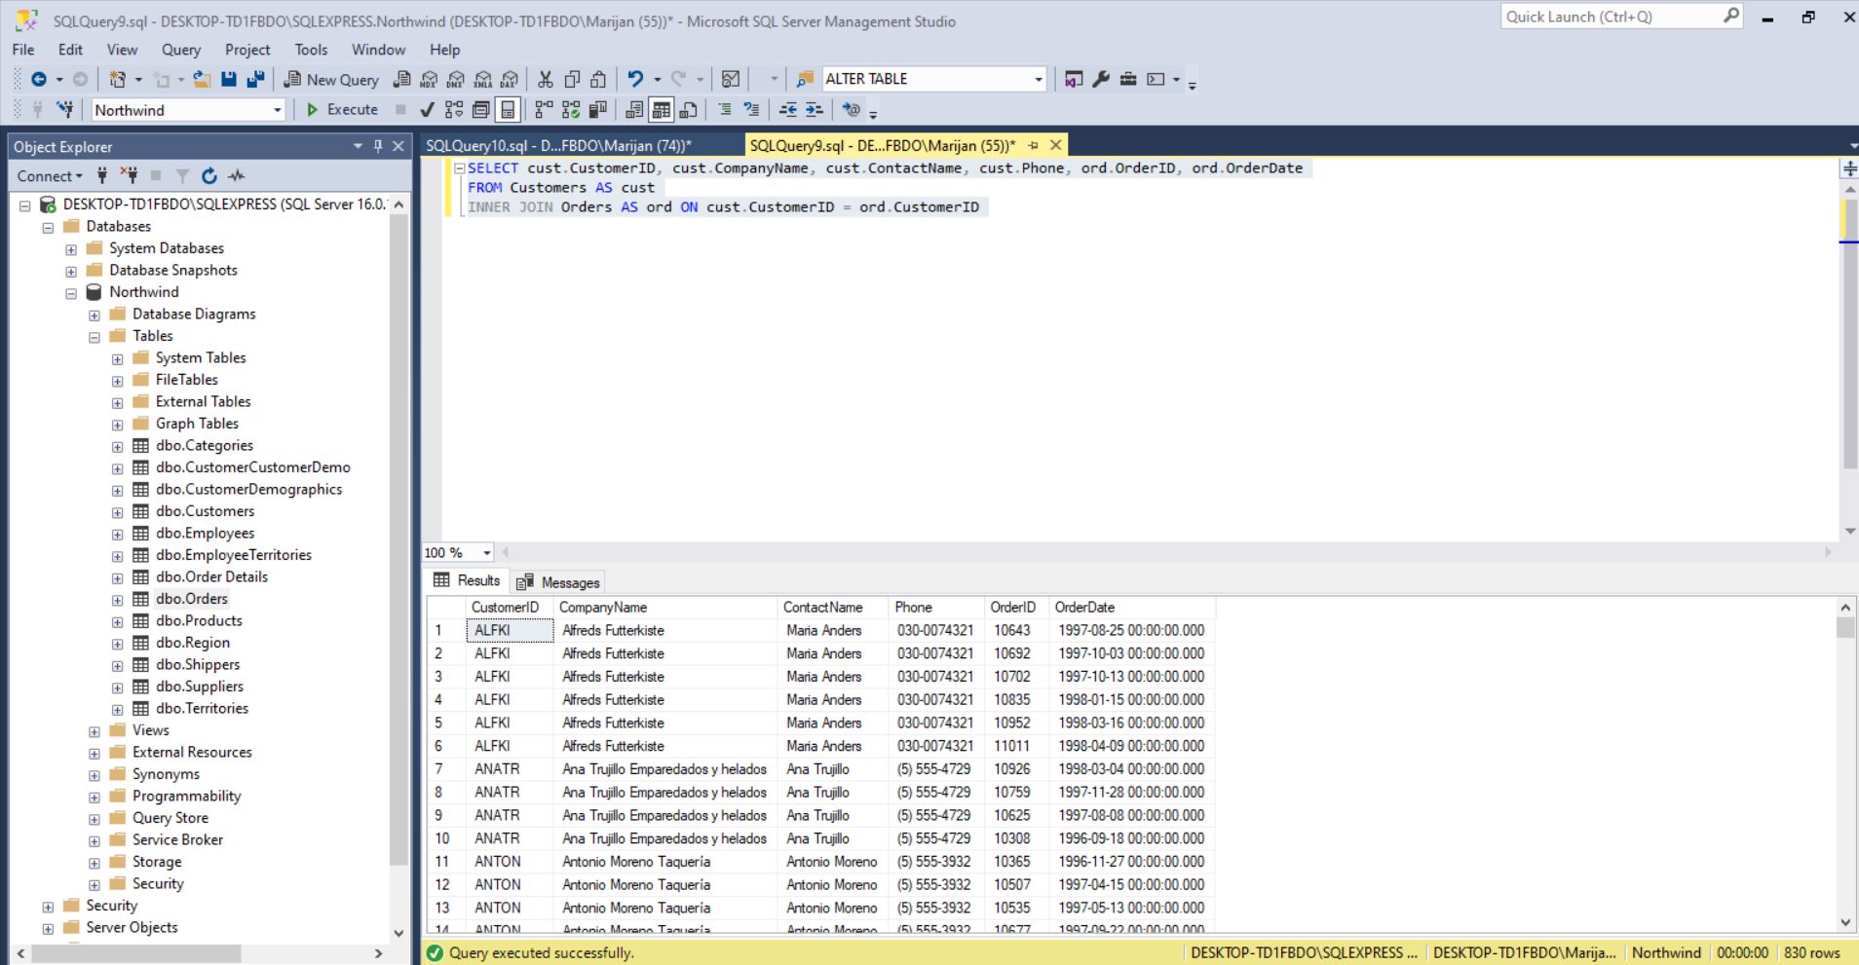Click the Save All icon
This screenshot has height=965, width=1859.
pos(255,79)
